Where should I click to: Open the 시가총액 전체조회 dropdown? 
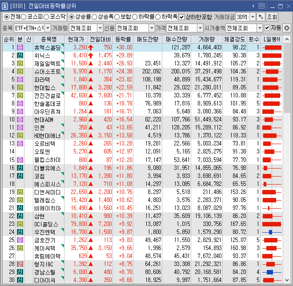[x=260, y=28]
